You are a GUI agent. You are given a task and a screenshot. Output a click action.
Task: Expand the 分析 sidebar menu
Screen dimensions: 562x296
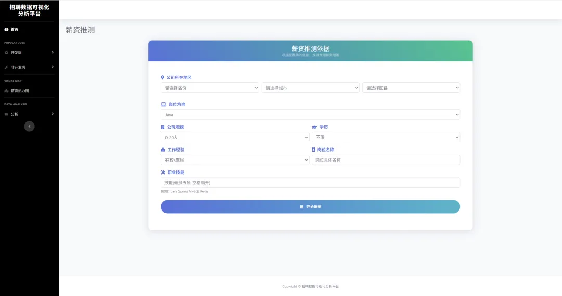tap(29, 114)
